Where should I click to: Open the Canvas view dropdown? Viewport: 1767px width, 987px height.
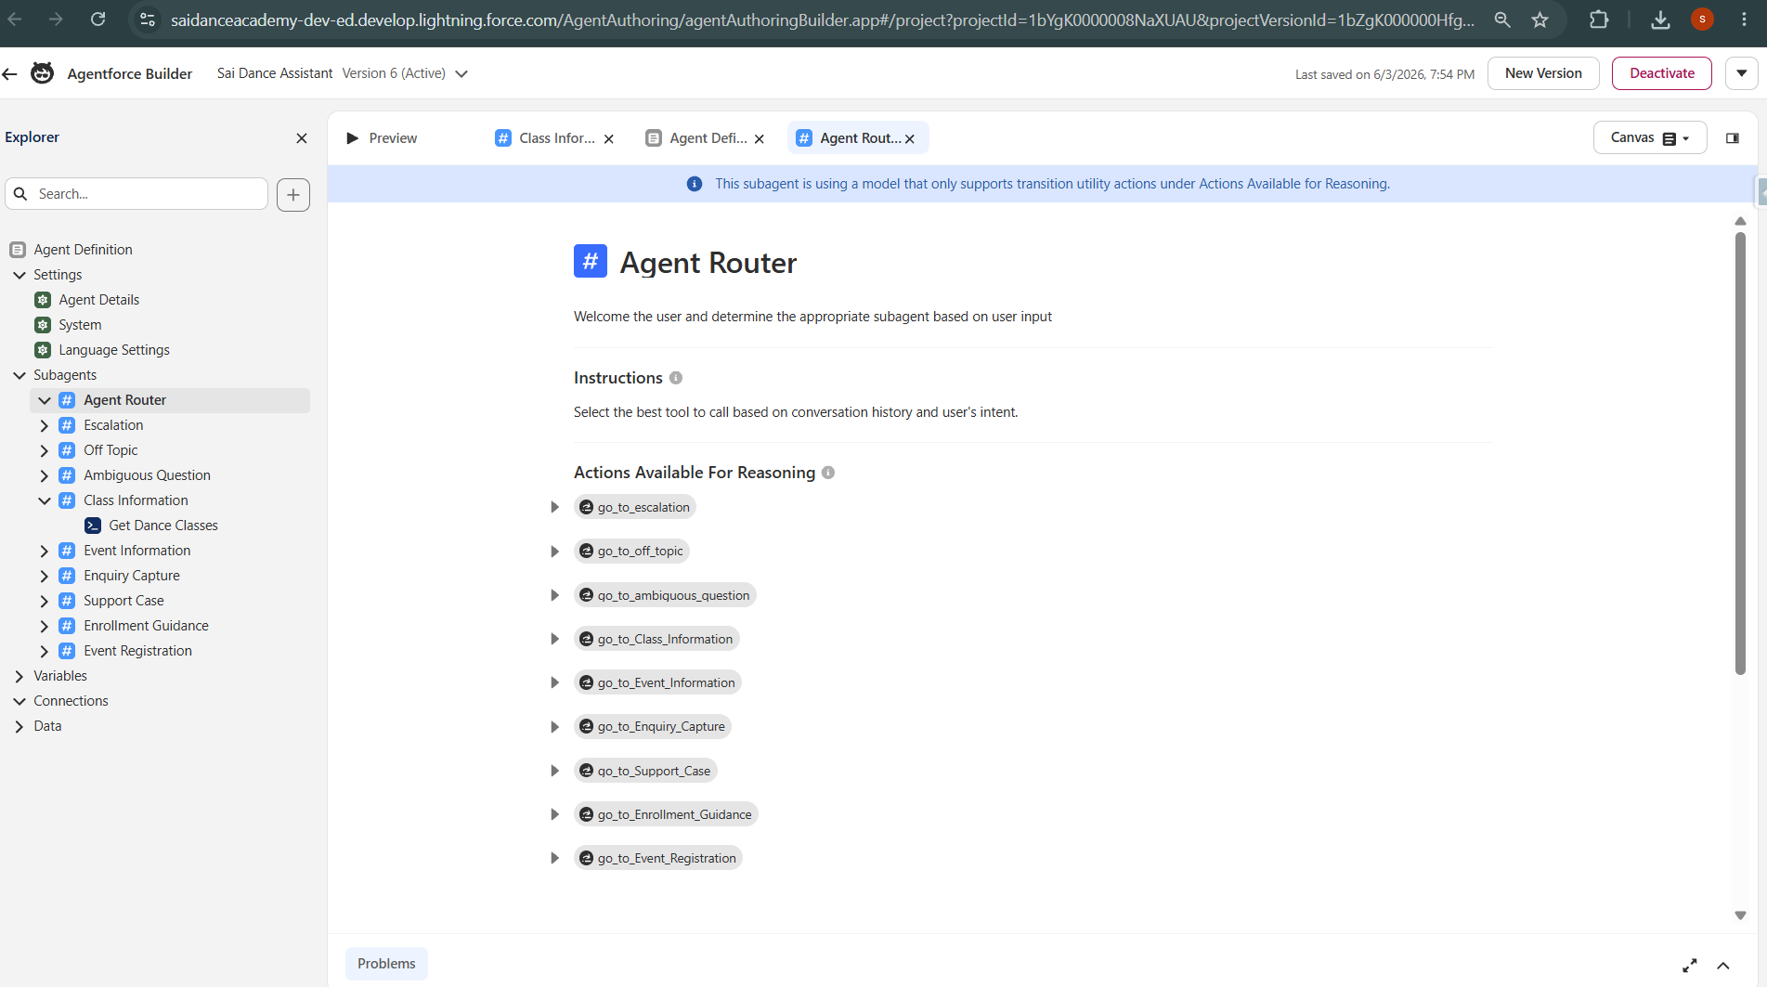pyautogui.click(x=1650, y=138)
